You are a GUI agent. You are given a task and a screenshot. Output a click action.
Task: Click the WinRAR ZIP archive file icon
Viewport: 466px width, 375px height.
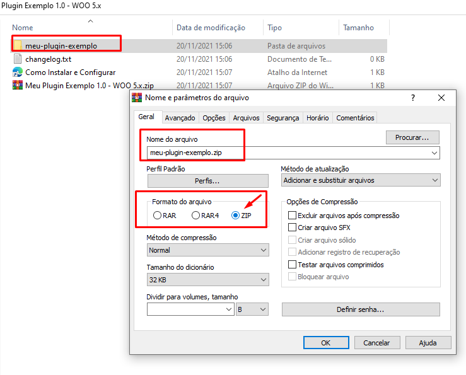[18, 85]
